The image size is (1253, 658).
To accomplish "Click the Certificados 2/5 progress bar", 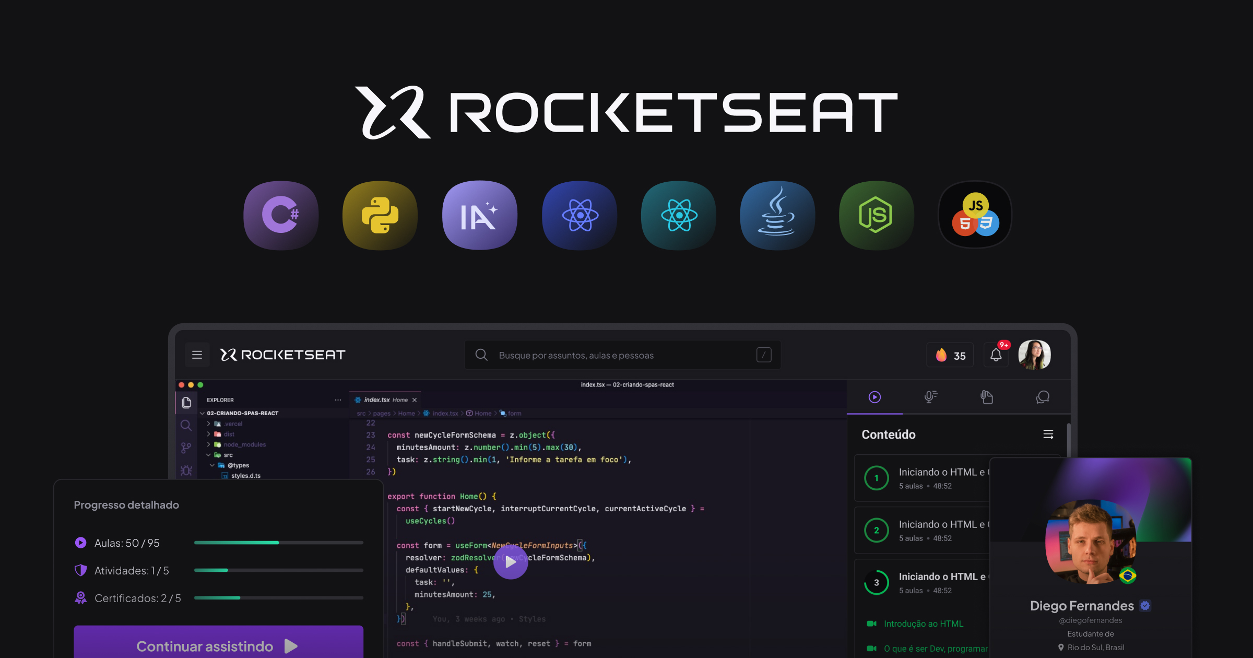I will click(278, 598).
